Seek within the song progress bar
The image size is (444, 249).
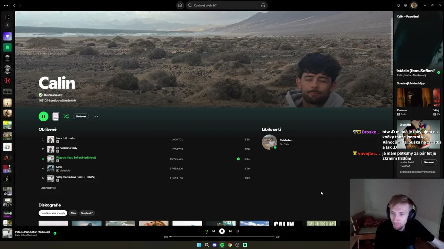coord(222,237)
